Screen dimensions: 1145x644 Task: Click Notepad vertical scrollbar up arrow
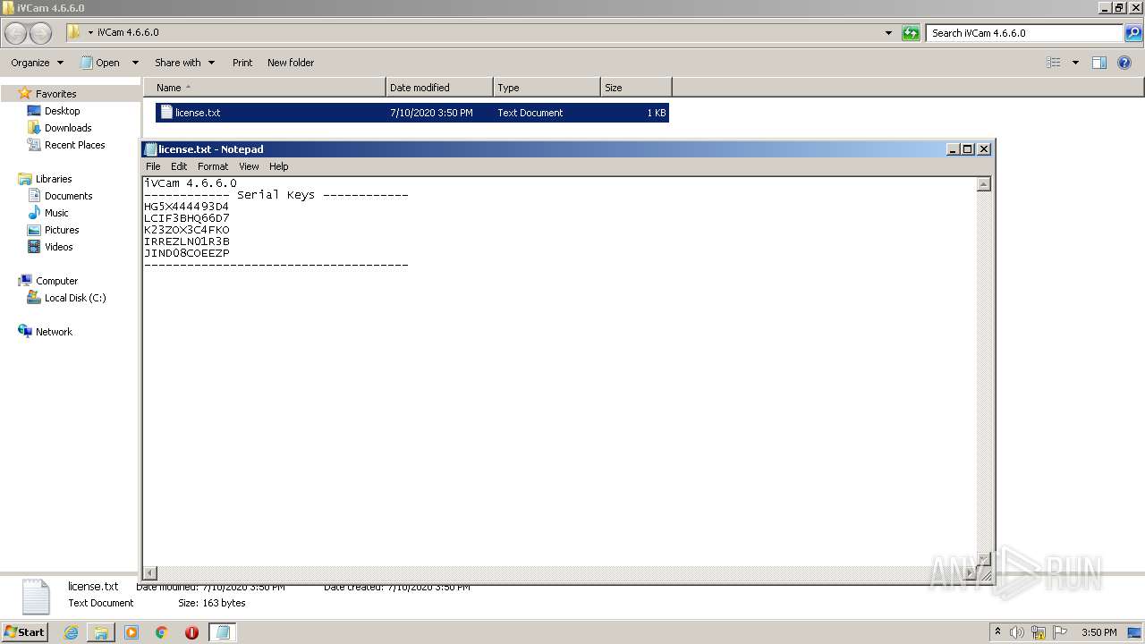(984, 184)
